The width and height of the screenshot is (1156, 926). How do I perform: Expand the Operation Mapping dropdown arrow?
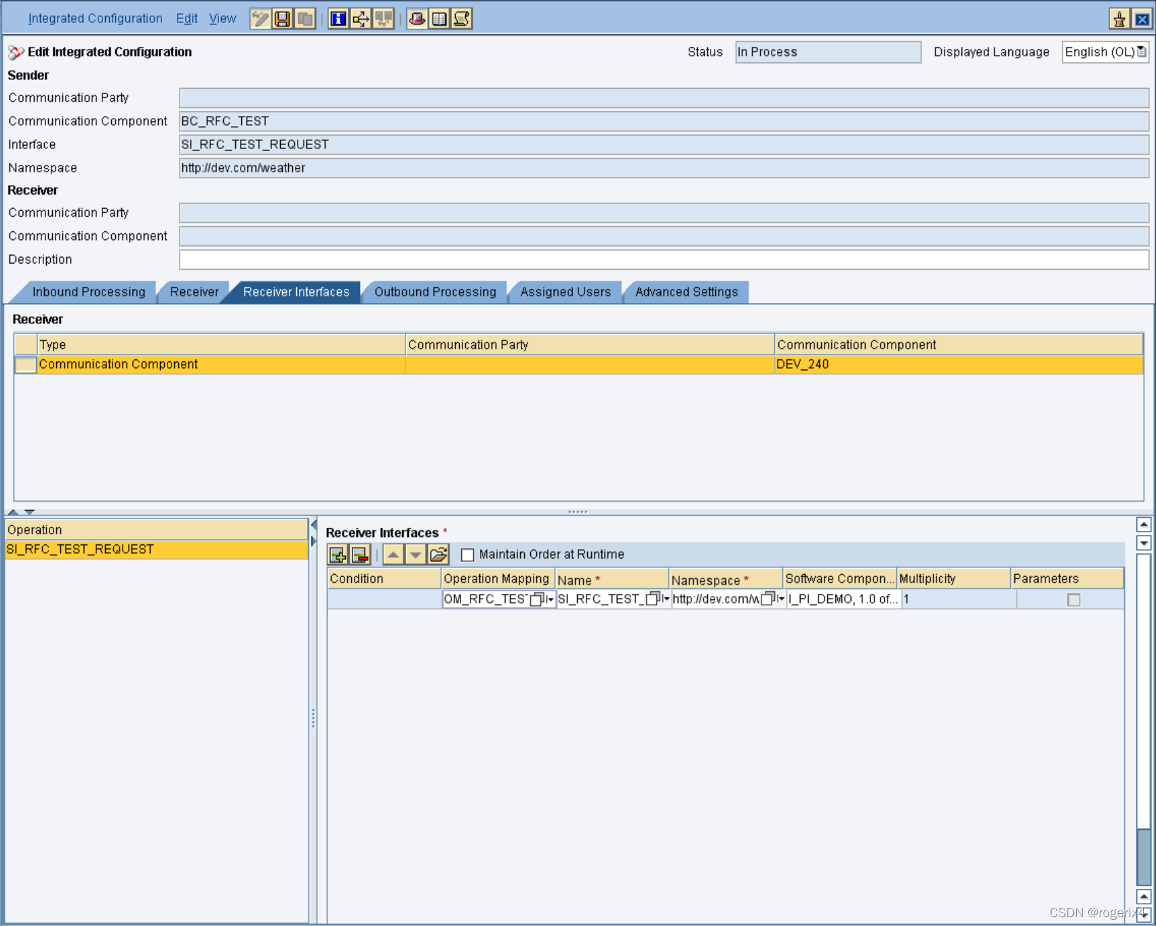550,599
